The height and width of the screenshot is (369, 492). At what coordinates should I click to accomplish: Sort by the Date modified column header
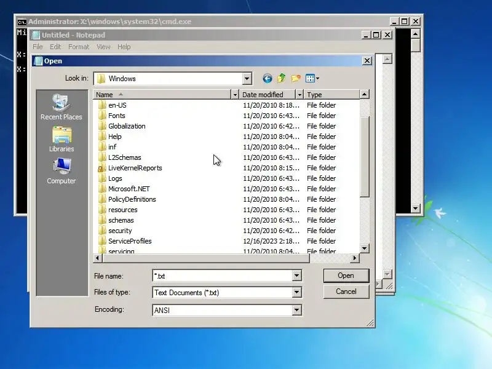click(268, 95)
